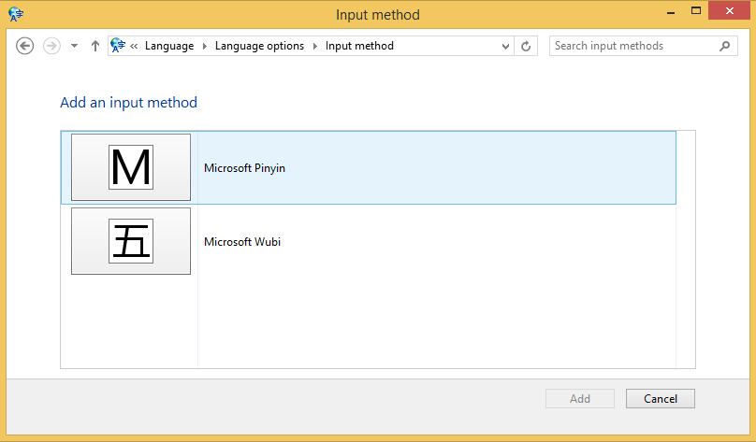Select the Microsoft Wubi label
Image resolution: width=756 pixels, height=442 pixels.
(242, 242)
